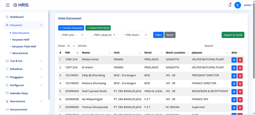Image resolution: width=255 pixels, height=115 pixels.
Task: Open the carlos user dropdown
Action: (x=248, y=5)
